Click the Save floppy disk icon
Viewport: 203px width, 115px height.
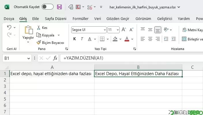(x=59, y=7)
